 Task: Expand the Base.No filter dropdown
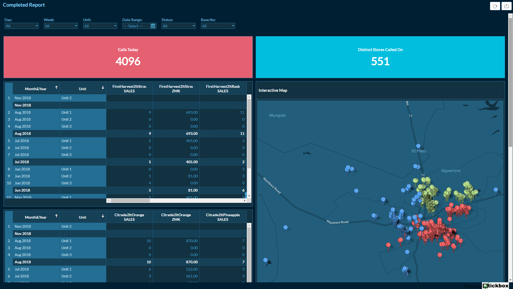click(x=218, y=26)
